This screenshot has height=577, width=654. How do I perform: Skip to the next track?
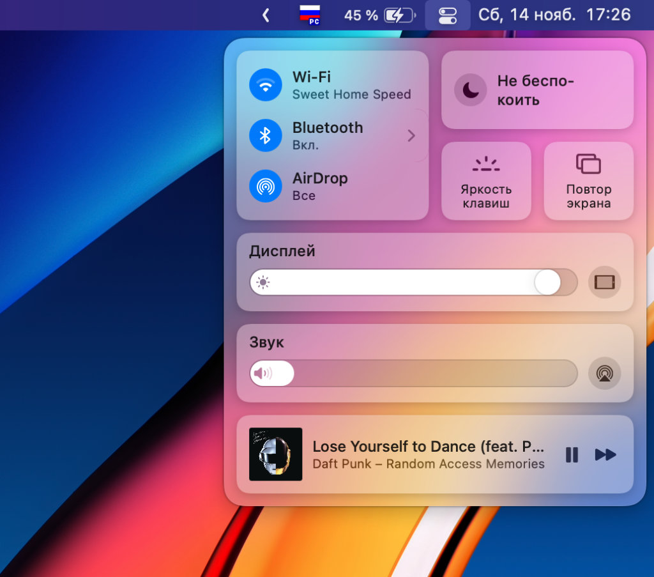pos(605,454)
